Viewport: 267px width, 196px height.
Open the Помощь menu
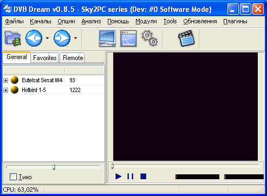[118, 21]
